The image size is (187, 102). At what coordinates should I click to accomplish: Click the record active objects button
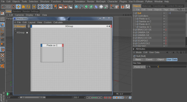pos(105,97)
